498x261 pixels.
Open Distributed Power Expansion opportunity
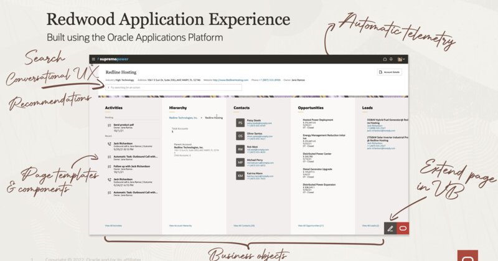[319, 184]
